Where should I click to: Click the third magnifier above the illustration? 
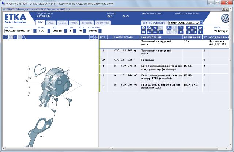(15, 37)
